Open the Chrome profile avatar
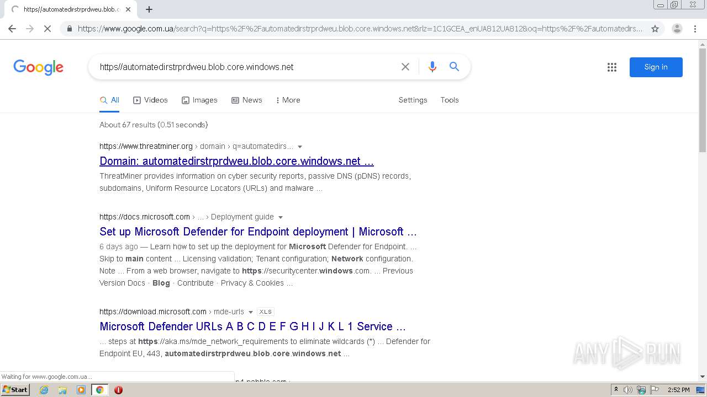 (x=677, y=29)
